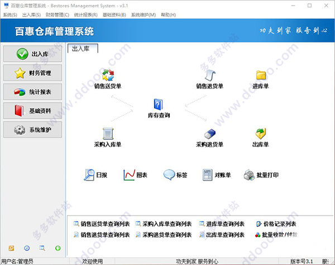Screen dimensions: 335x265
Task: Open the 进库单 folder icon
Action: (261, 75)
